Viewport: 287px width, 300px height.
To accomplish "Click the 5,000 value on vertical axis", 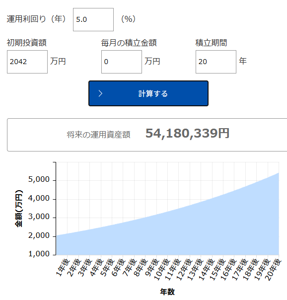I will pos(39,179).
